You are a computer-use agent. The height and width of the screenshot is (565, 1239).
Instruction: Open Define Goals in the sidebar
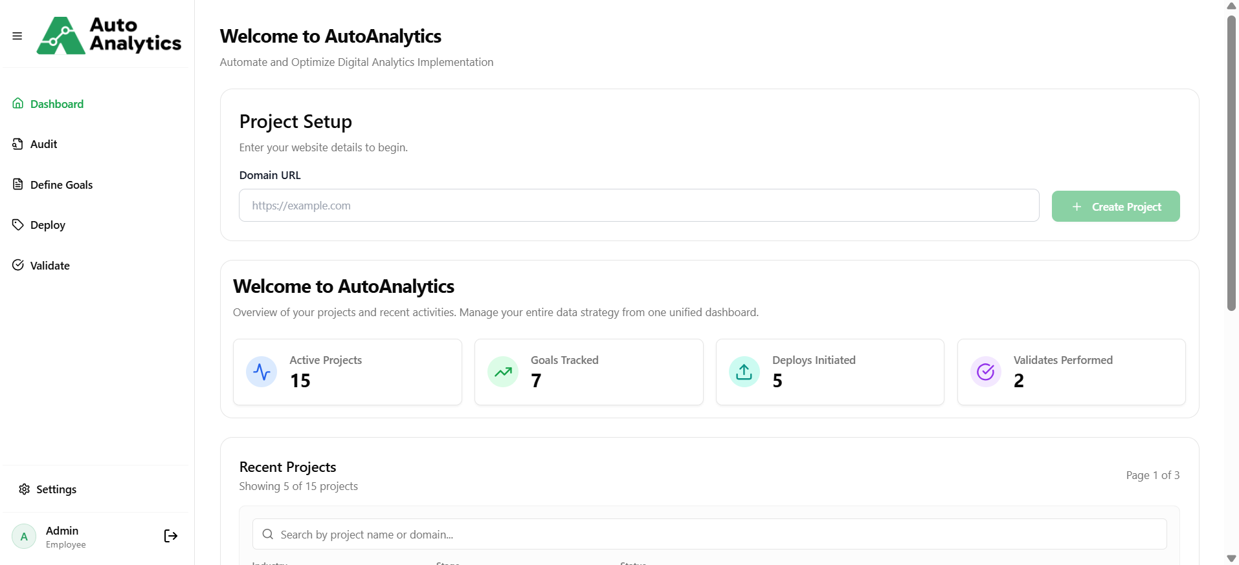(61, 185)
